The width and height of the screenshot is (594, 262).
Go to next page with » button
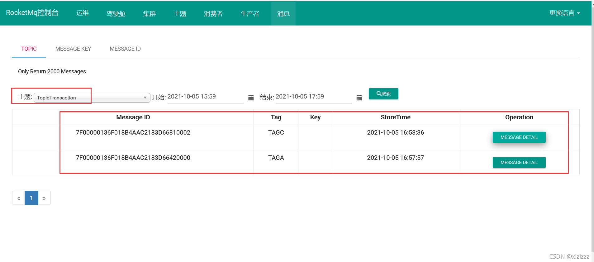[44, 198]
